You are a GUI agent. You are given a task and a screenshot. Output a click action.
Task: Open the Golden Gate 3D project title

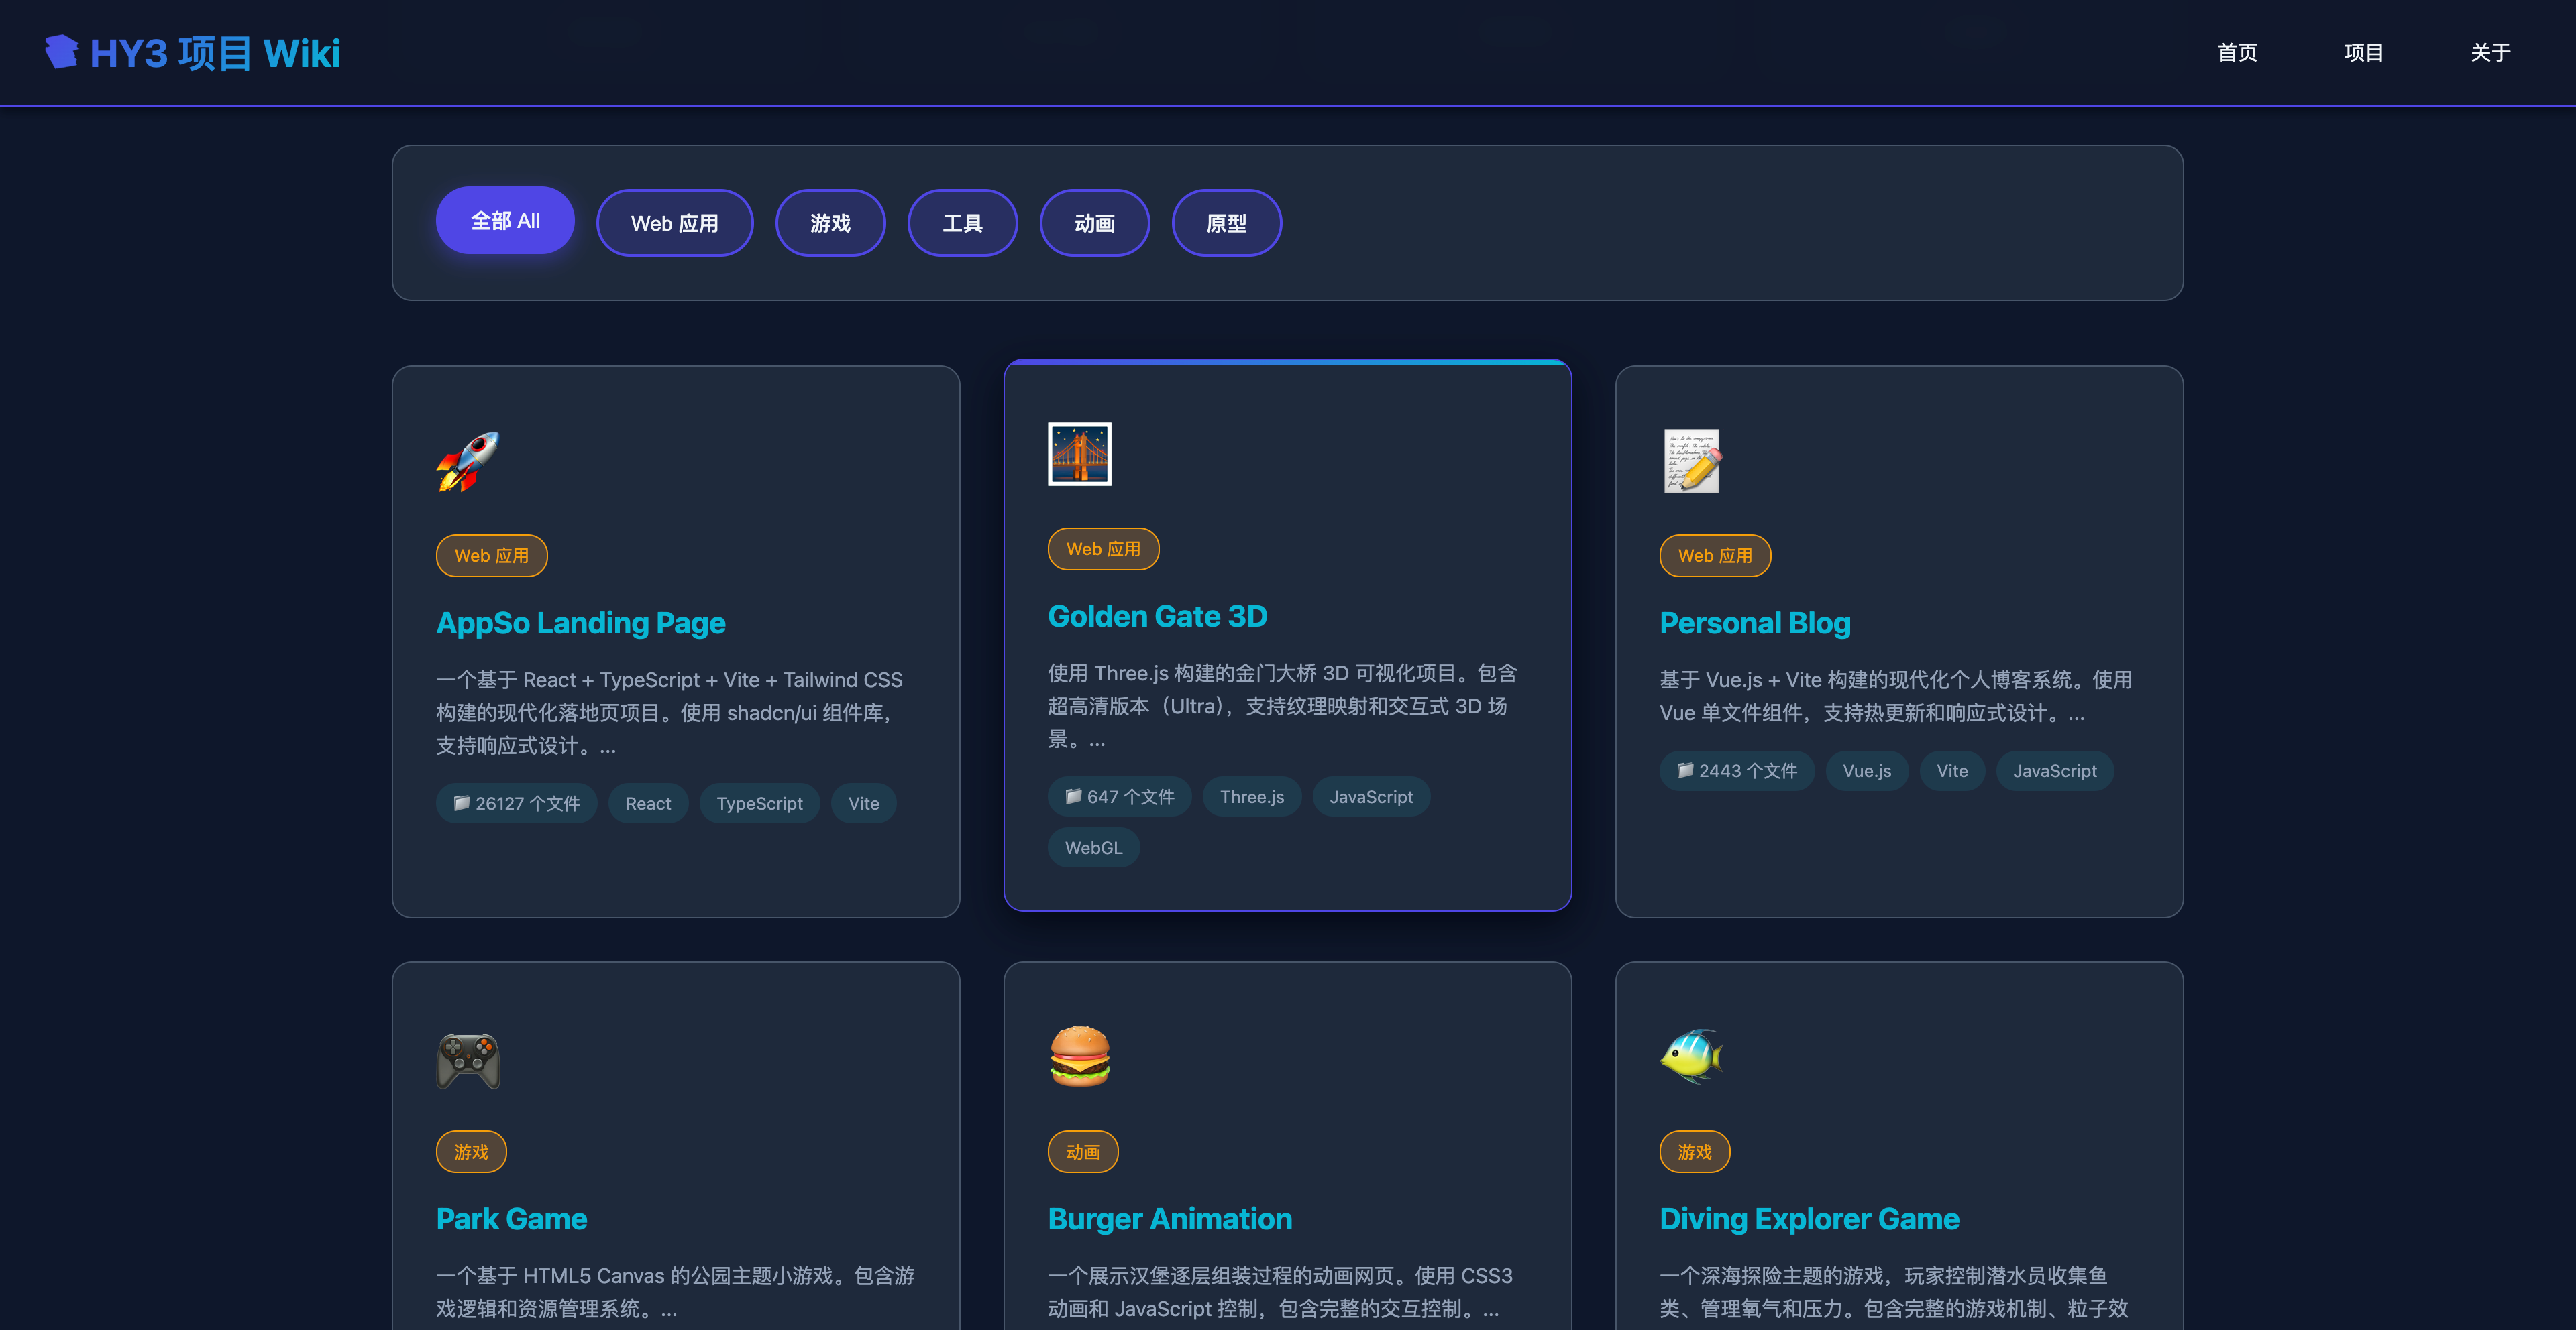[x=1157, y=617]
